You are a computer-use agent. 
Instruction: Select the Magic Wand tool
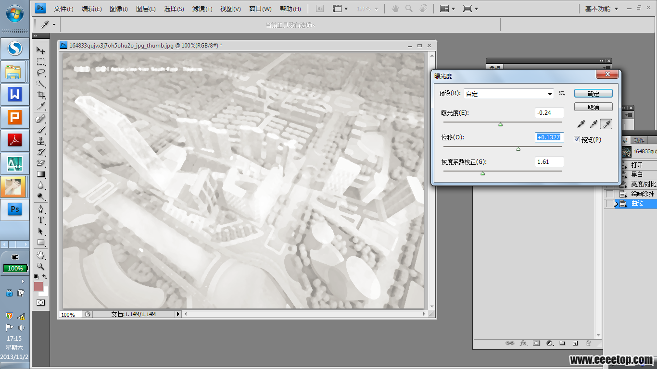pos(41,84)
